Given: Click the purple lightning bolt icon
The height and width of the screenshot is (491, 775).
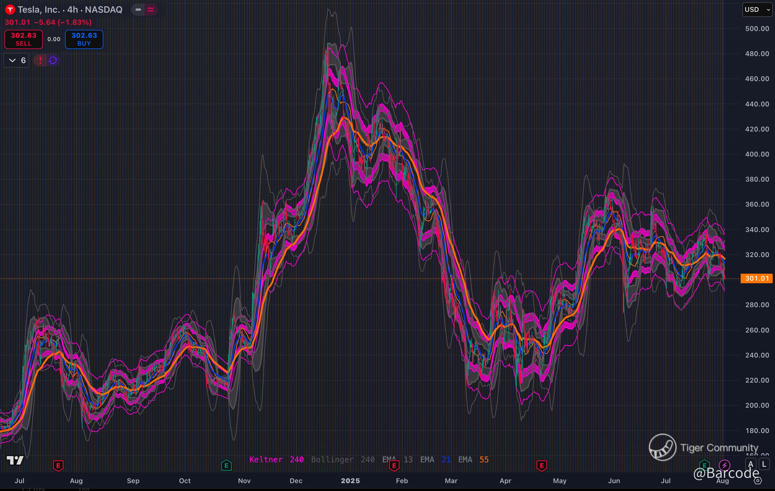Looking at the screenshot, I should (724, 465).
